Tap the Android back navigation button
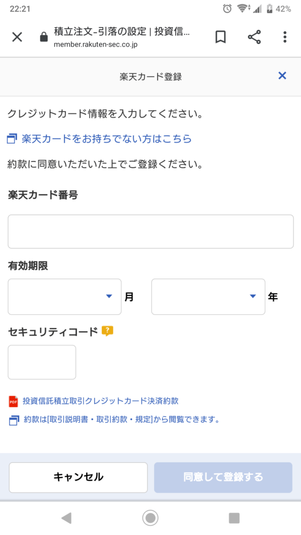Screen dimensions: 301x535 click(66, 518)
